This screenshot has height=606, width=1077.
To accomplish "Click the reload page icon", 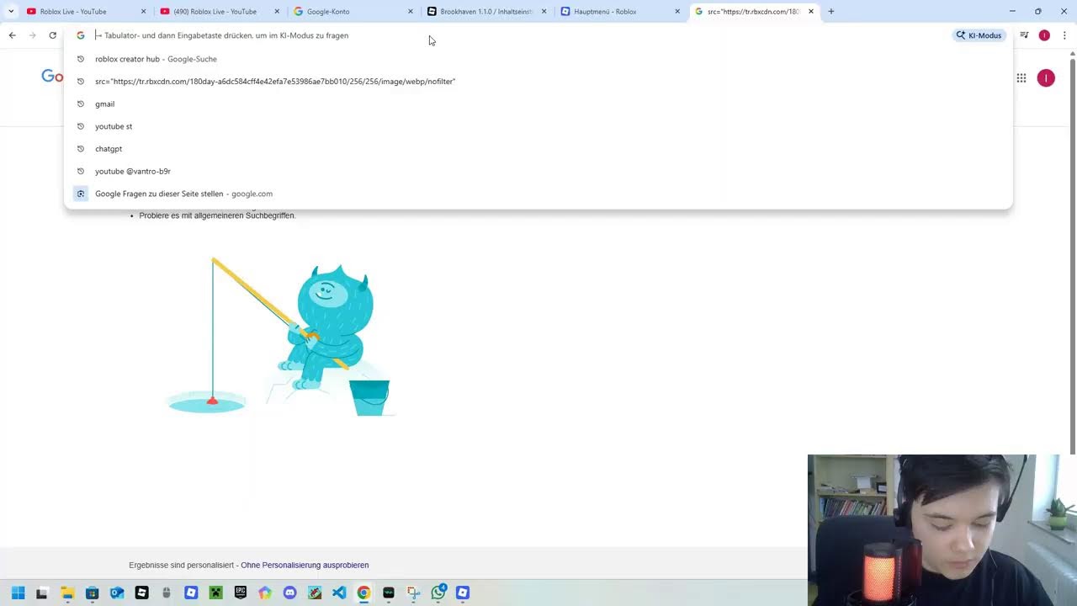I will click(x=52, y=35).
